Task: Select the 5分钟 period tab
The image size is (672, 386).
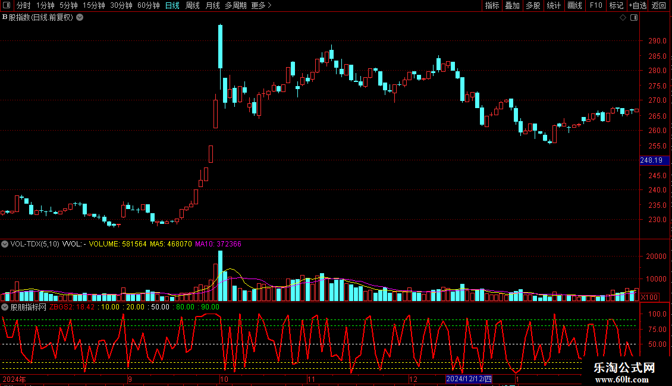Action: point(68,5)
